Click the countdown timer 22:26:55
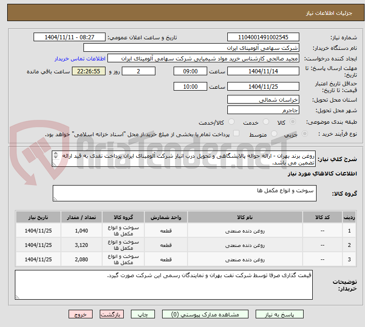 [88, 71]
